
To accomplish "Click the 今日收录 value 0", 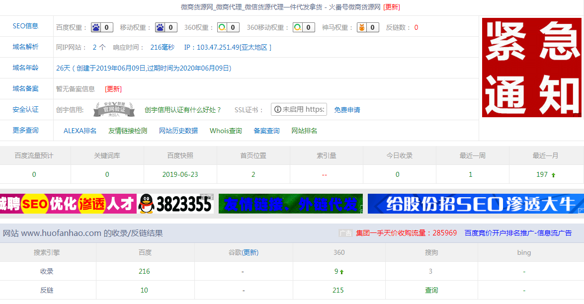I will [x=398, y=174].
